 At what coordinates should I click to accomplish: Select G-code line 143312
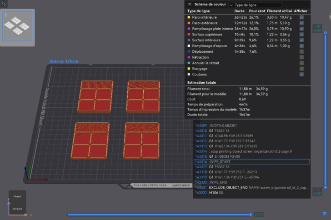251,141
